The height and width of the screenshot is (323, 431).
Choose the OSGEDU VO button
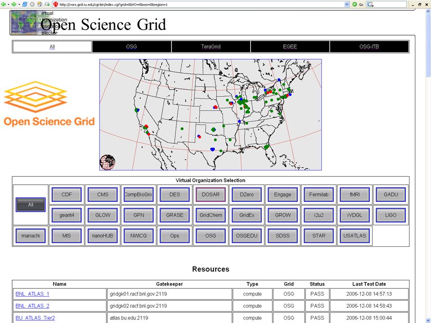(246, 236)
